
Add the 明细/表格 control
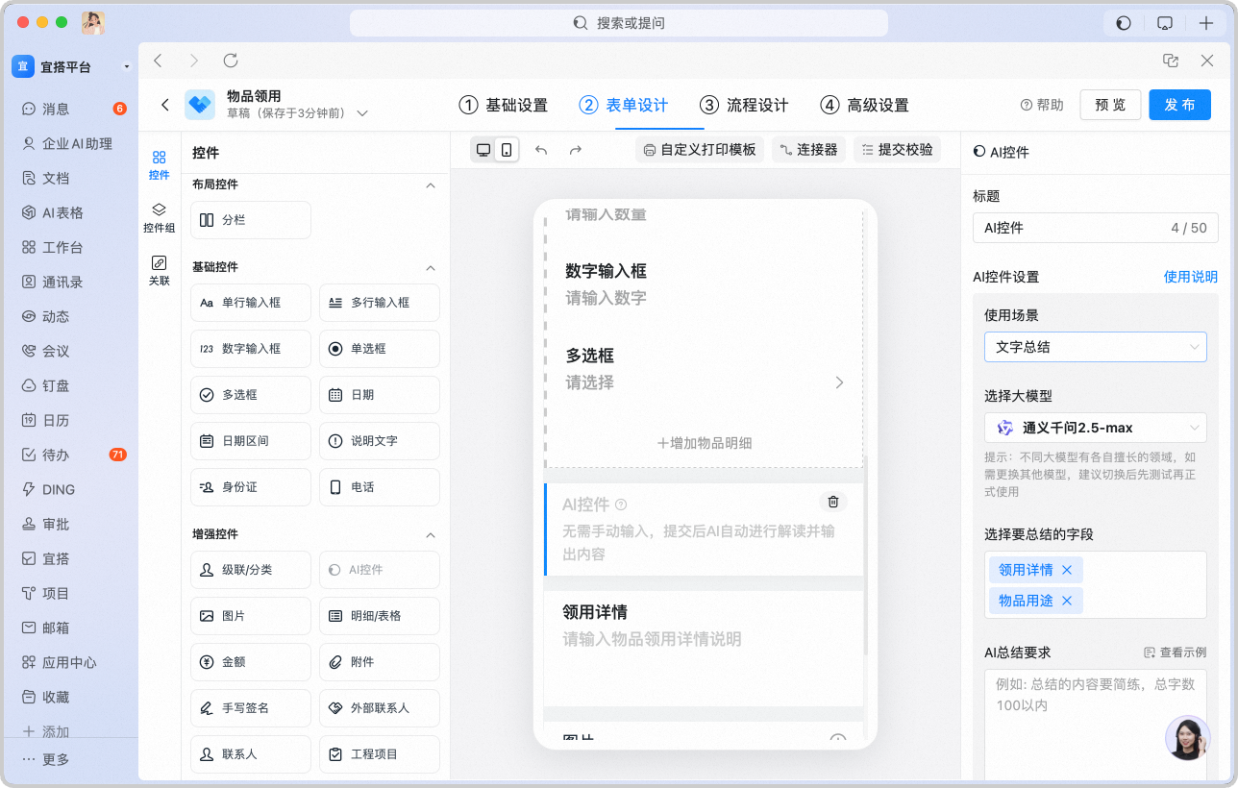[x=380, y=616]
